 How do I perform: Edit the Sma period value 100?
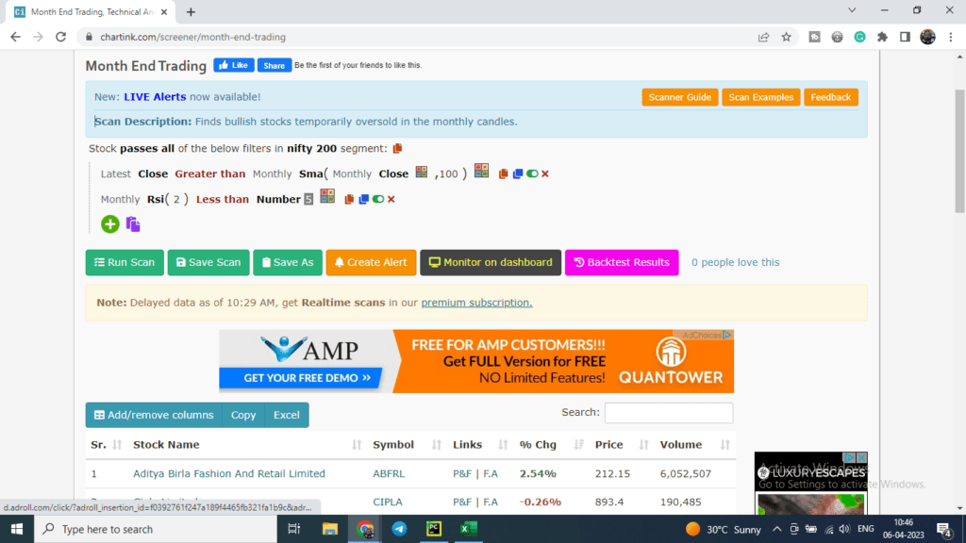[x=448, y=174]
